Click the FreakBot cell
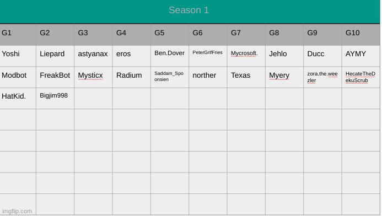This screenshot has height=216, width=382. tap(55, 77)
